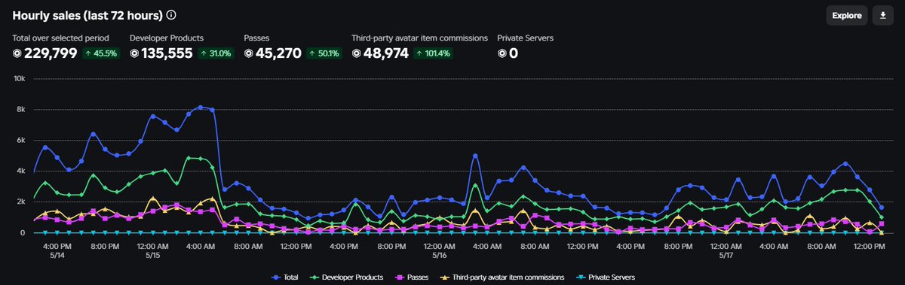Click the 31.0% increase badge
Screen dimensions: 905x285
point(216,53)
